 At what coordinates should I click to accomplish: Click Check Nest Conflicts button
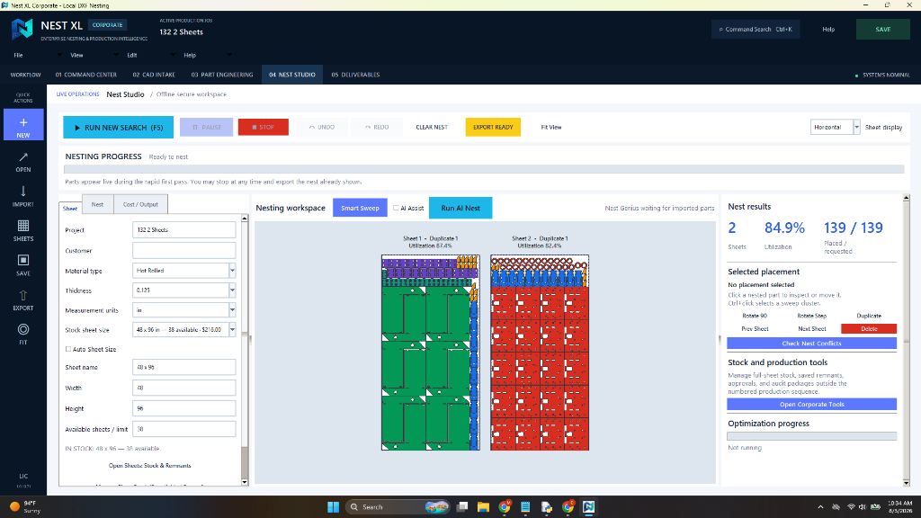(x=812, y=343)
